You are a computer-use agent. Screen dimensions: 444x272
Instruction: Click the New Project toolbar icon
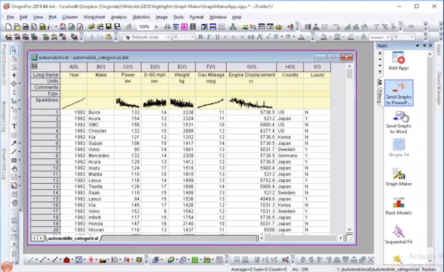8,27
